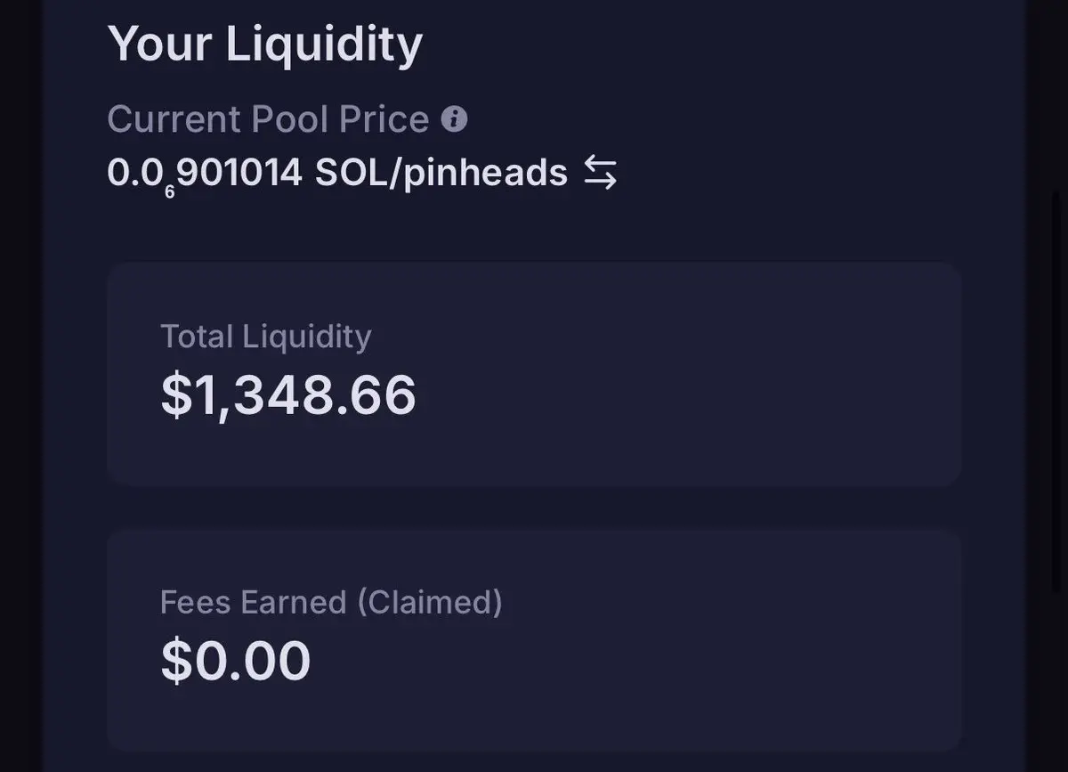Click the info icon beside Current Pool Price
Screen dimensions: 1068x772
[x=454, y=119]
